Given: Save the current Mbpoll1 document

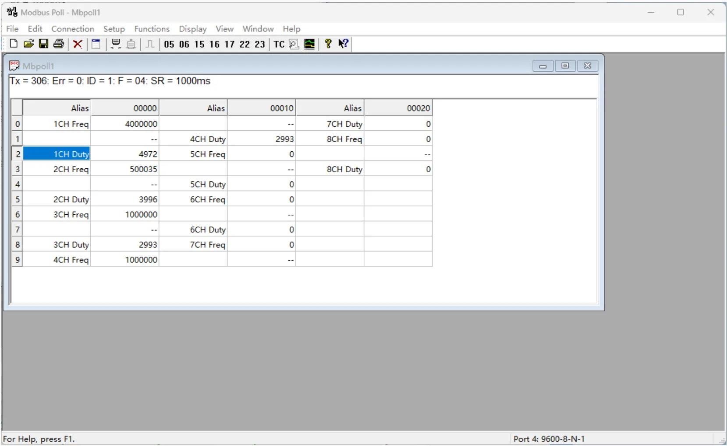Looking at the screenshot, I should [x=43, y=44].
